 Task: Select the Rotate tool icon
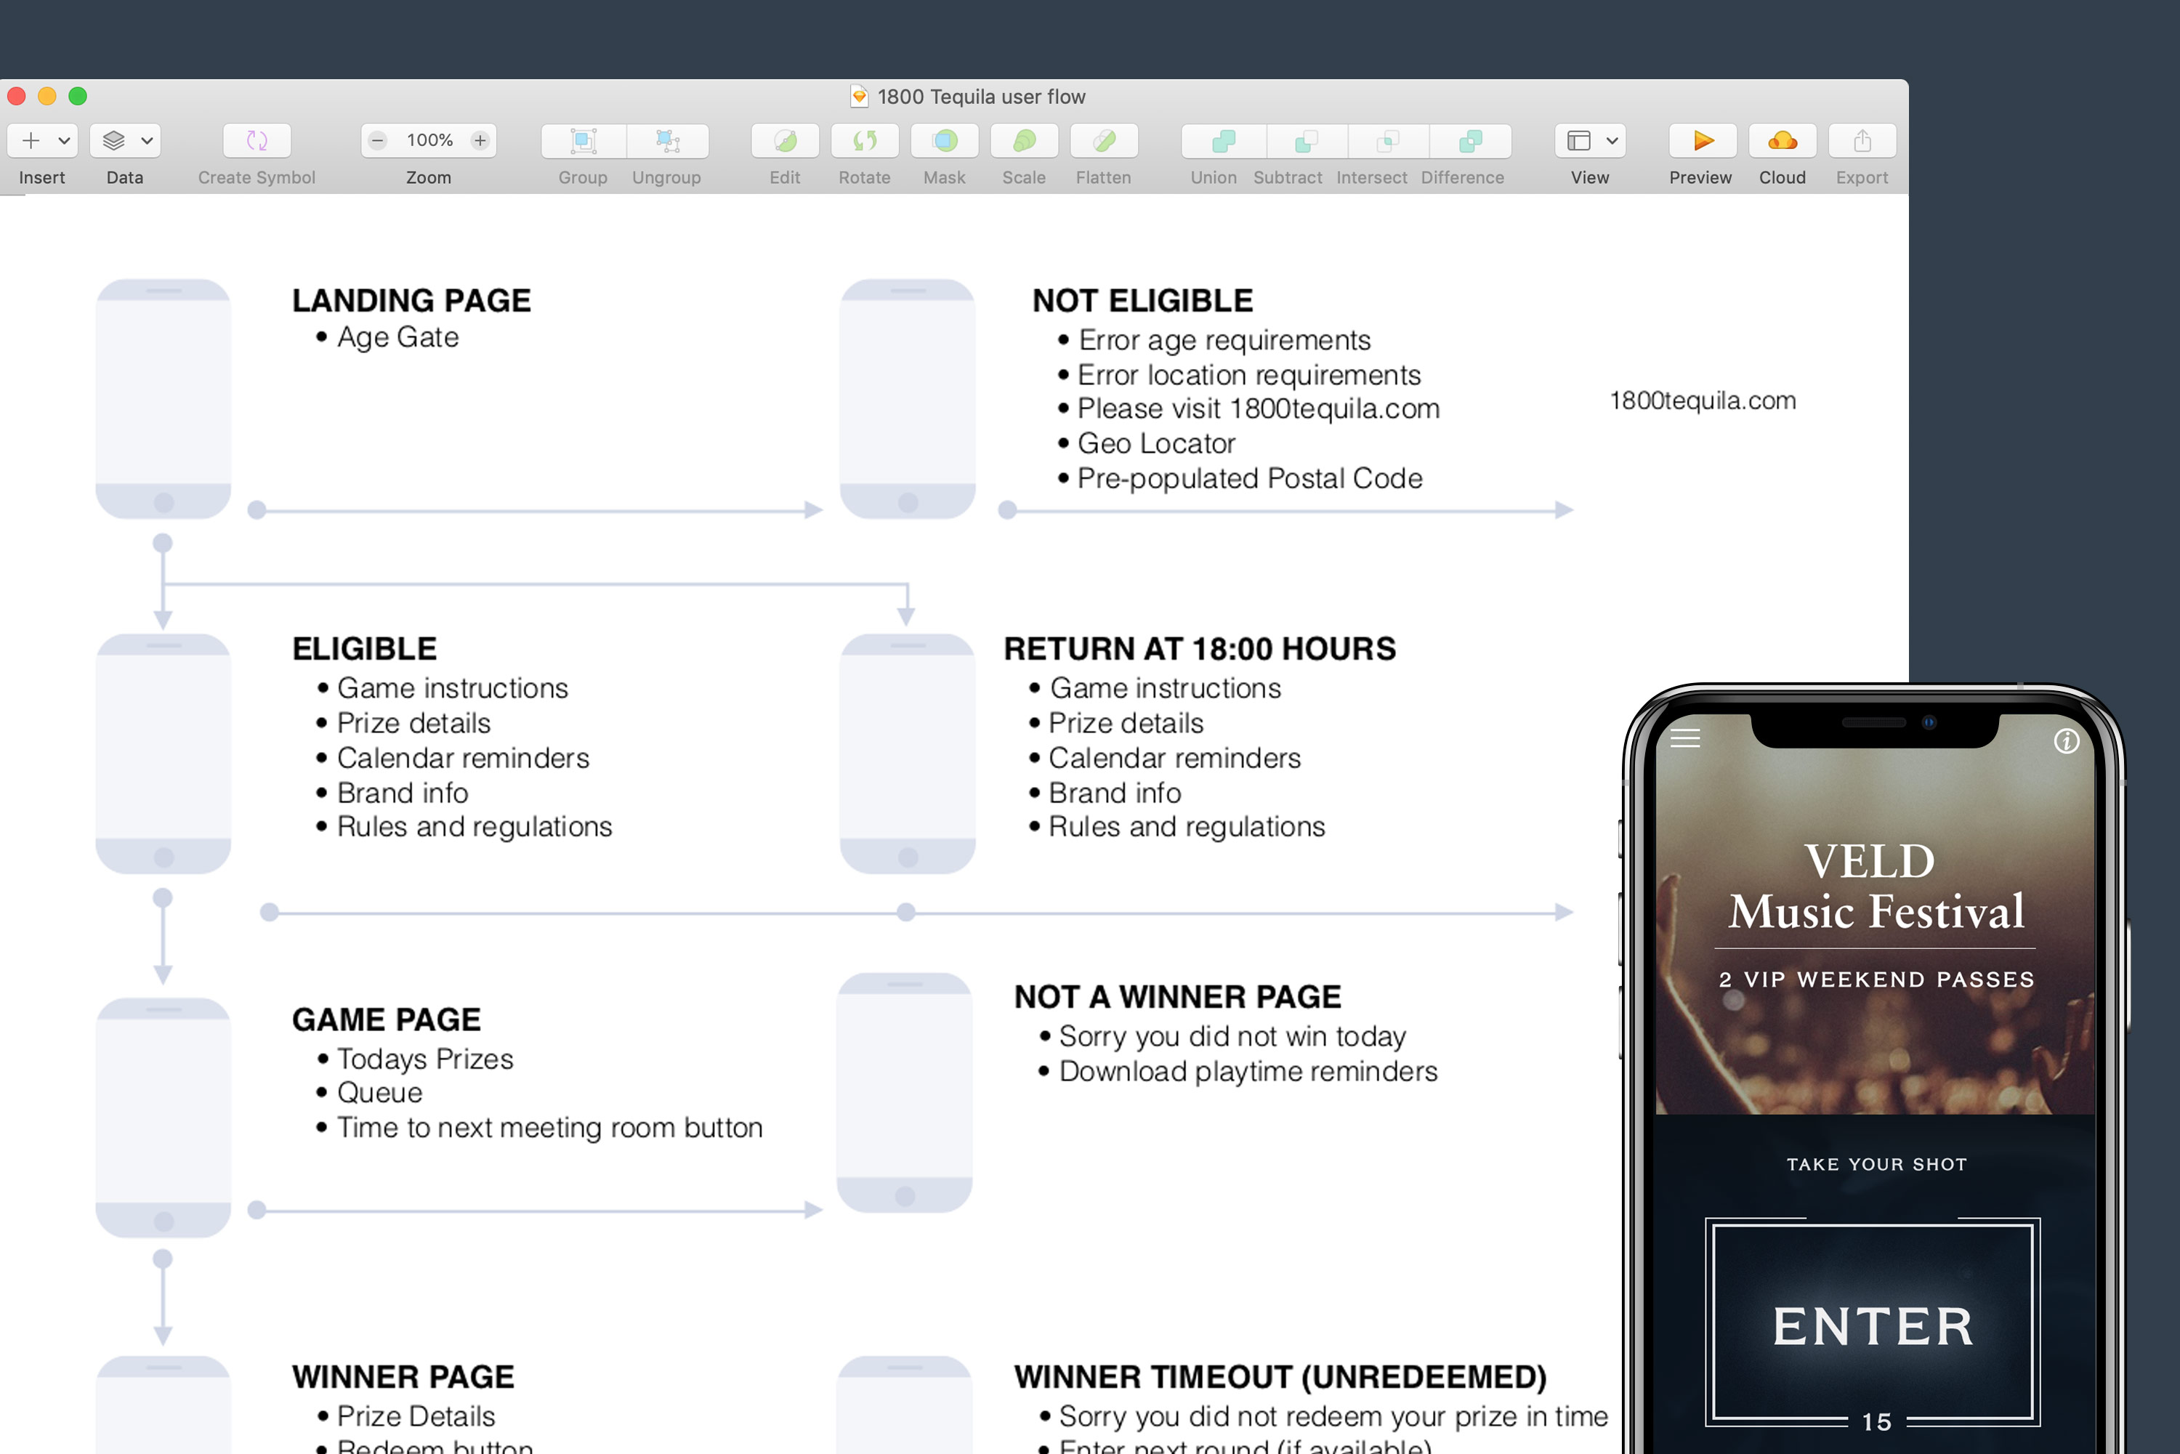pyautogui.click(x=865, y=141)
